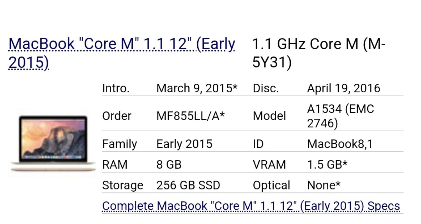Click the Storage label
This screenshot has width=421, height=224.
(123, 185)
